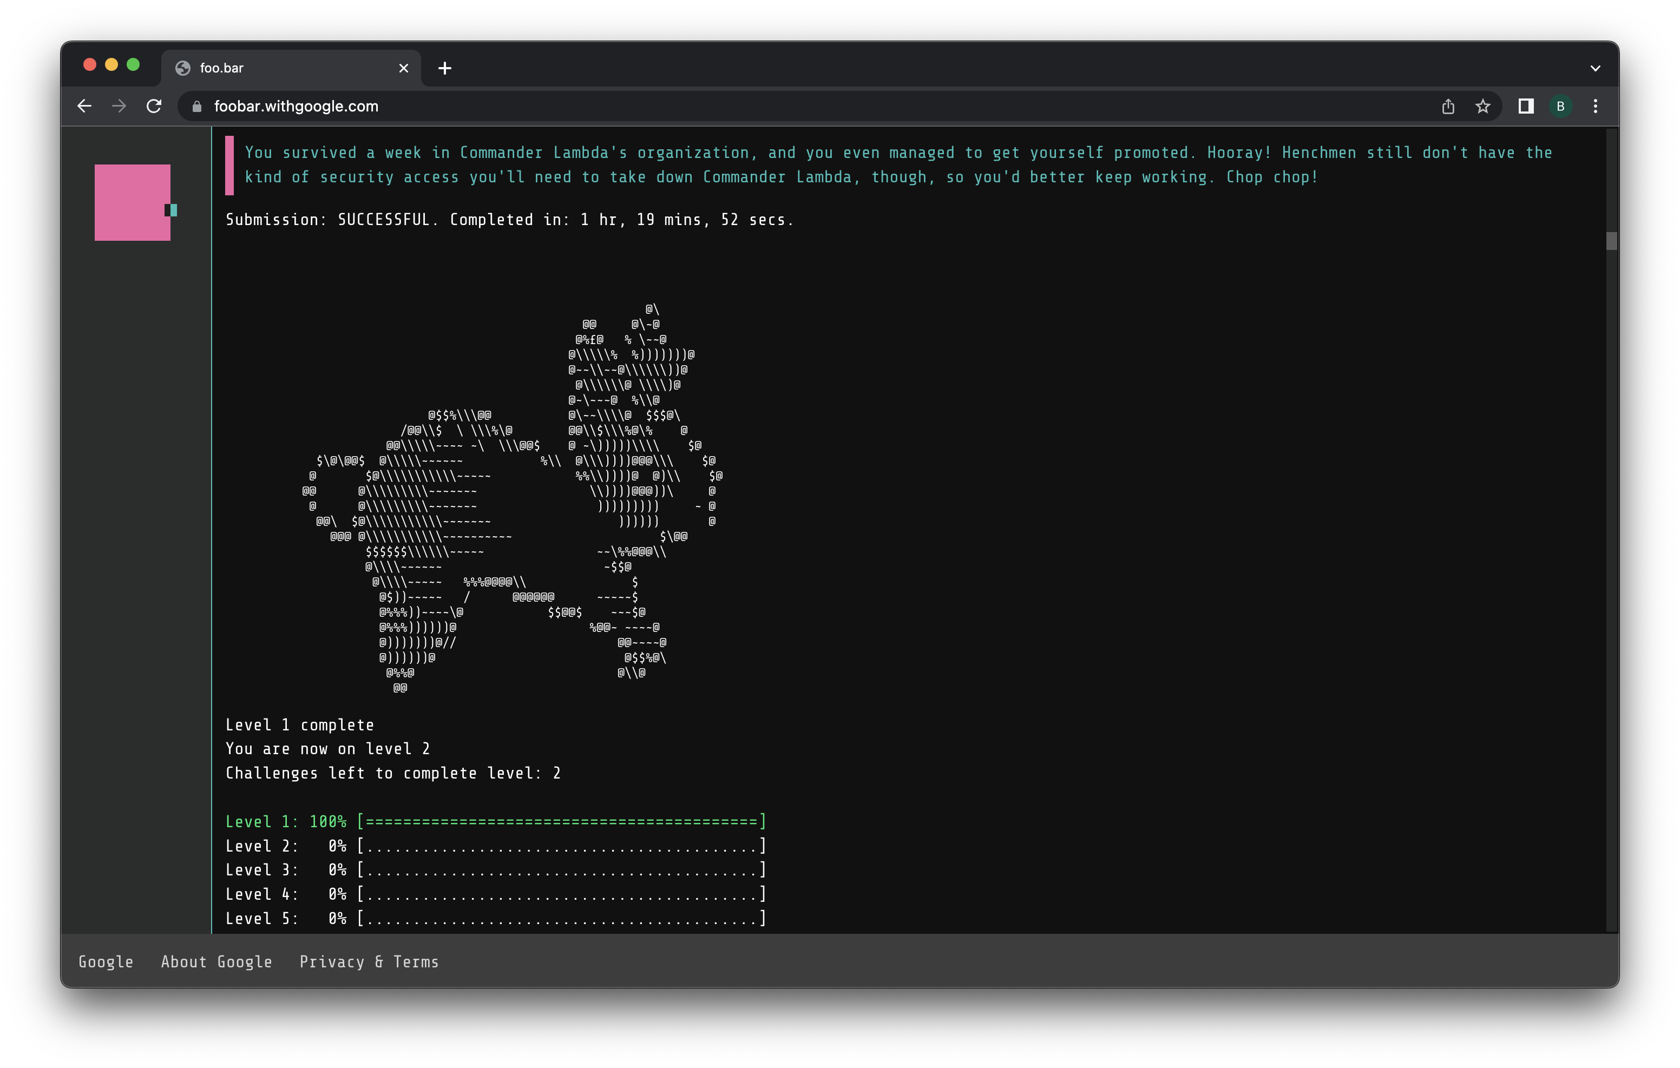
Task: Open profile avatar B
Action: coord(1561,106)
